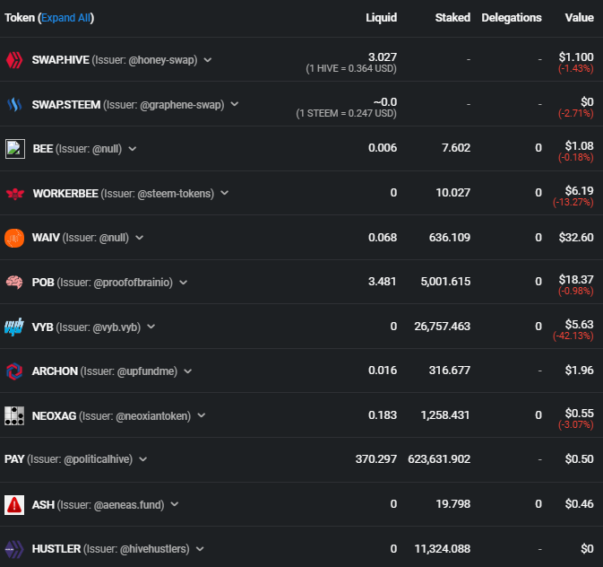Screen dimensions: 603x567
Task: Click the @proofofbrainio issuer text
Action: [132, 283]
